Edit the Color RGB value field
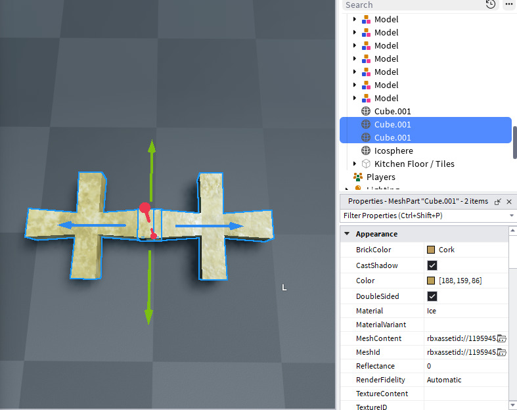 coord(460,281)
